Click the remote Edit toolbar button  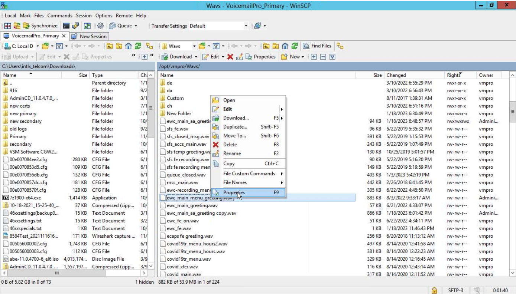pyautogui.click(x=211, y=57)
